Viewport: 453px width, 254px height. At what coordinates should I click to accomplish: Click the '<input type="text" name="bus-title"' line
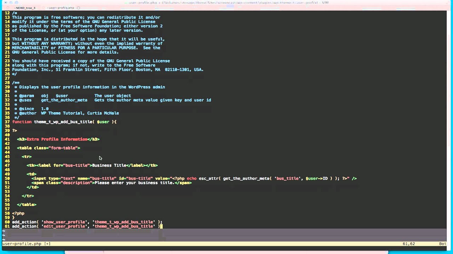tap(194, 179)
